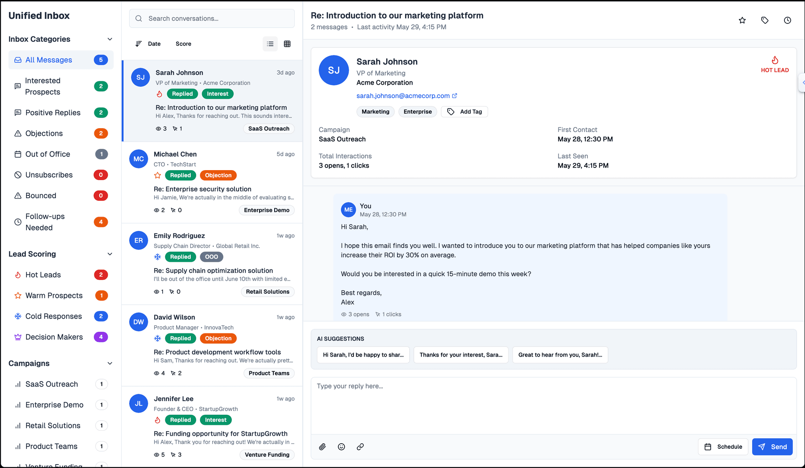805x468 pixels.
Task: Use AI suggestion "Hi Sarah, I'd be happy"
Action: coord(363,355)
